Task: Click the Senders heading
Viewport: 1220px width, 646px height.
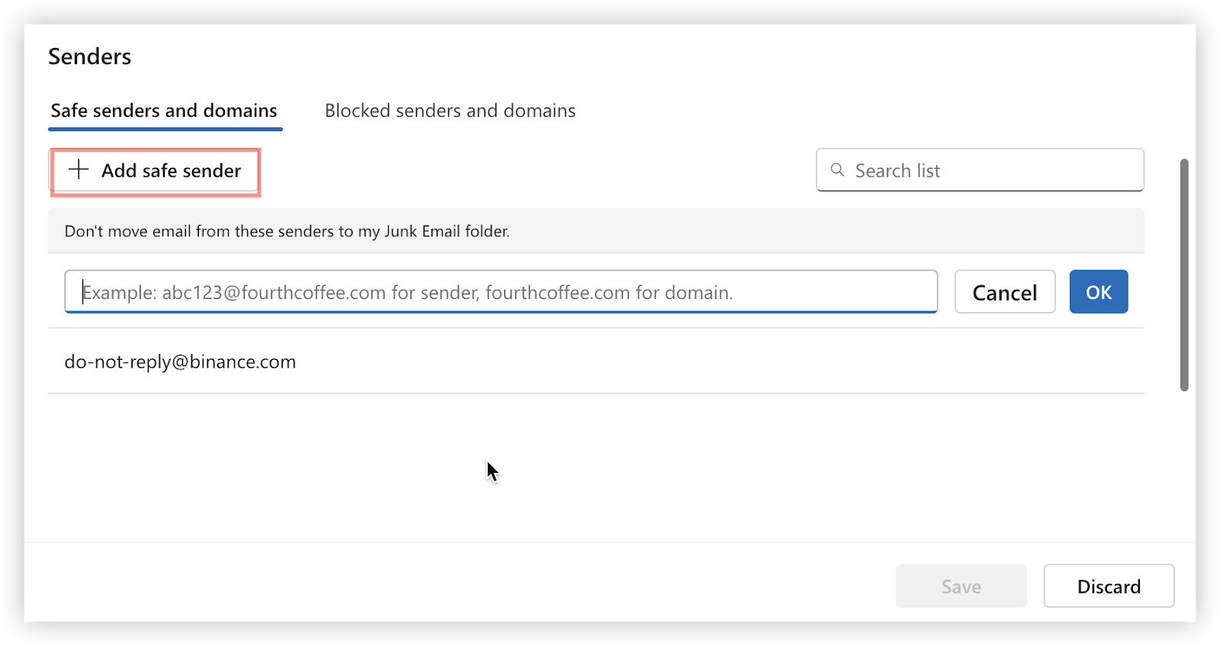Action: [90, 56]
